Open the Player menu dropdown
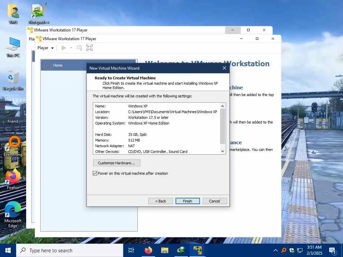The height and width of the screenshot is (257, 343). [x=46, y=48]
